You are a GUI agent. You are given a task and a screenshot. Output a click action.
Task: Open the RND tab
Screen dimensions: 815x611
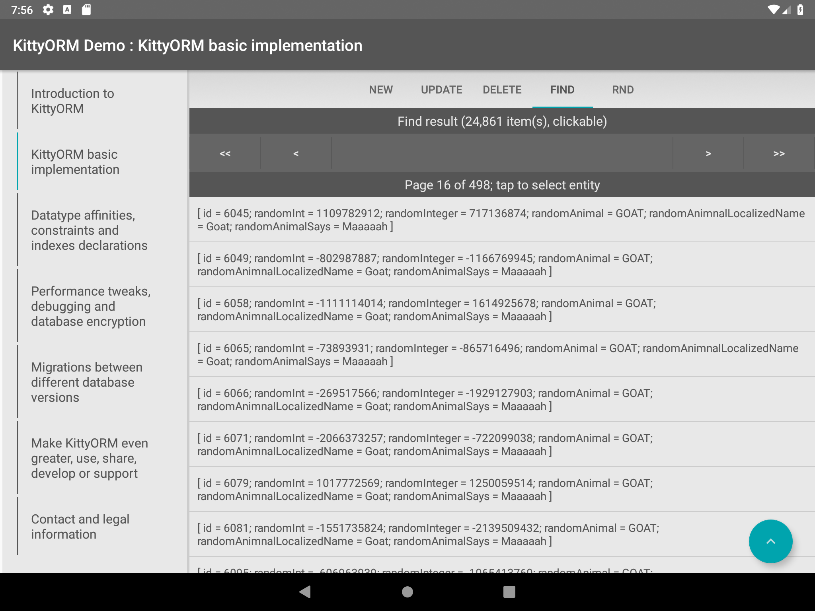point(623,90)
